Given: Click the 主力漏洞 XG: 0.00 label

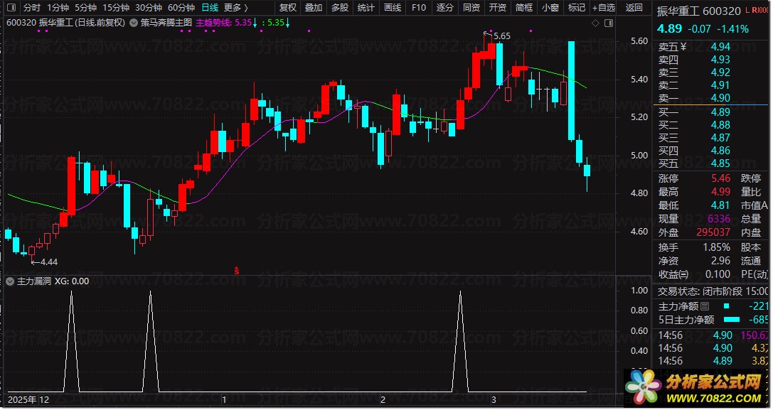Looking at the screenshot, I should (53, 281).
